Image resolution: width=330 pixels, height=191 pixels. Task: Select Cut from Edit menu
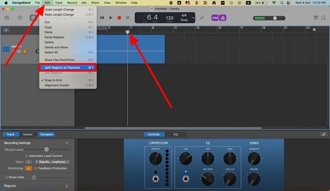(x=68, y=22)
